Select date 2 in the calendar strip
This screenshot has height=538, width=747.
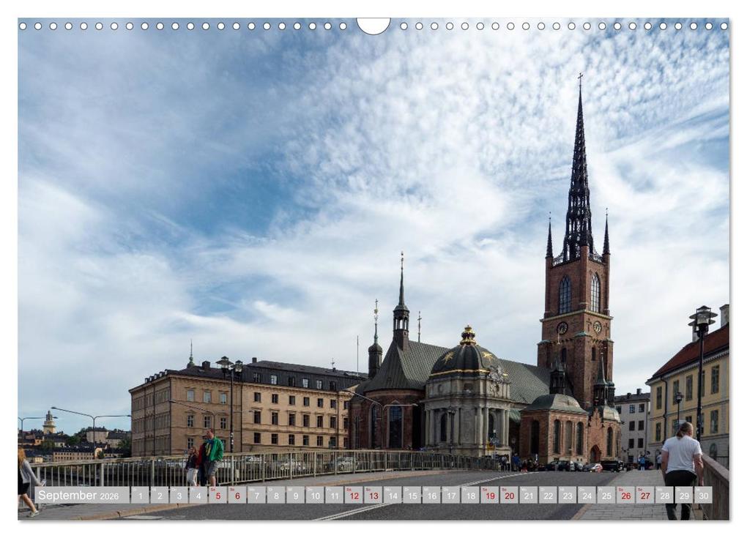pos(160,495)
